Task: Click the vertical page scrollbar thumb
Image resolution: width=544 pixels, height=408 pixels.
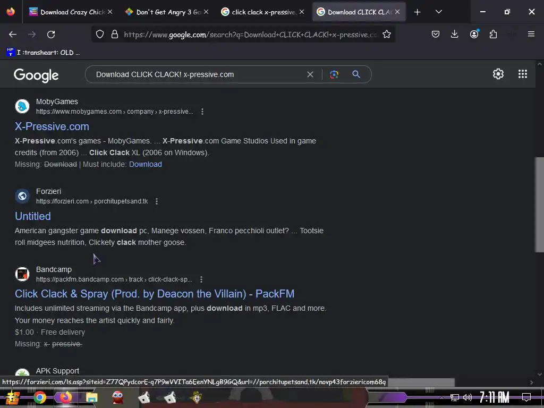Action: pos(539,205)
